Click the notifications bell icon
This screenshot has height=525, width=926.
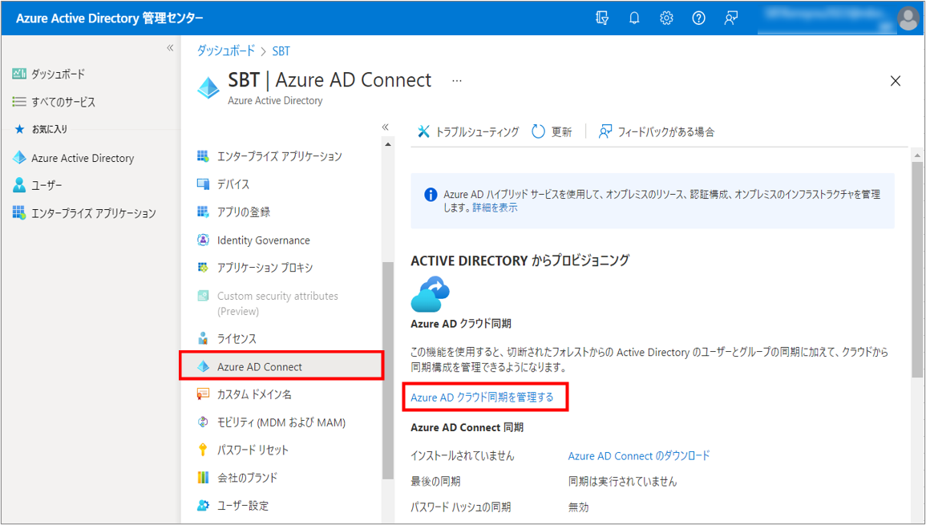click(x=634, y=18)
